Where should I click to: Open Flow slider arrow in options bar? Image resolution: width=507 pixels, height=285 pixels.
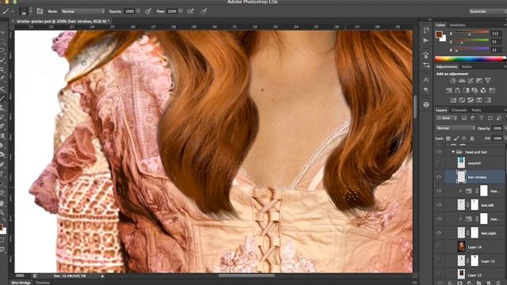[x=181, y=11]
